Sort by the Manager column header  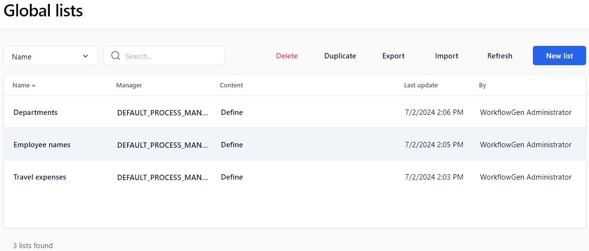point(129,85)
